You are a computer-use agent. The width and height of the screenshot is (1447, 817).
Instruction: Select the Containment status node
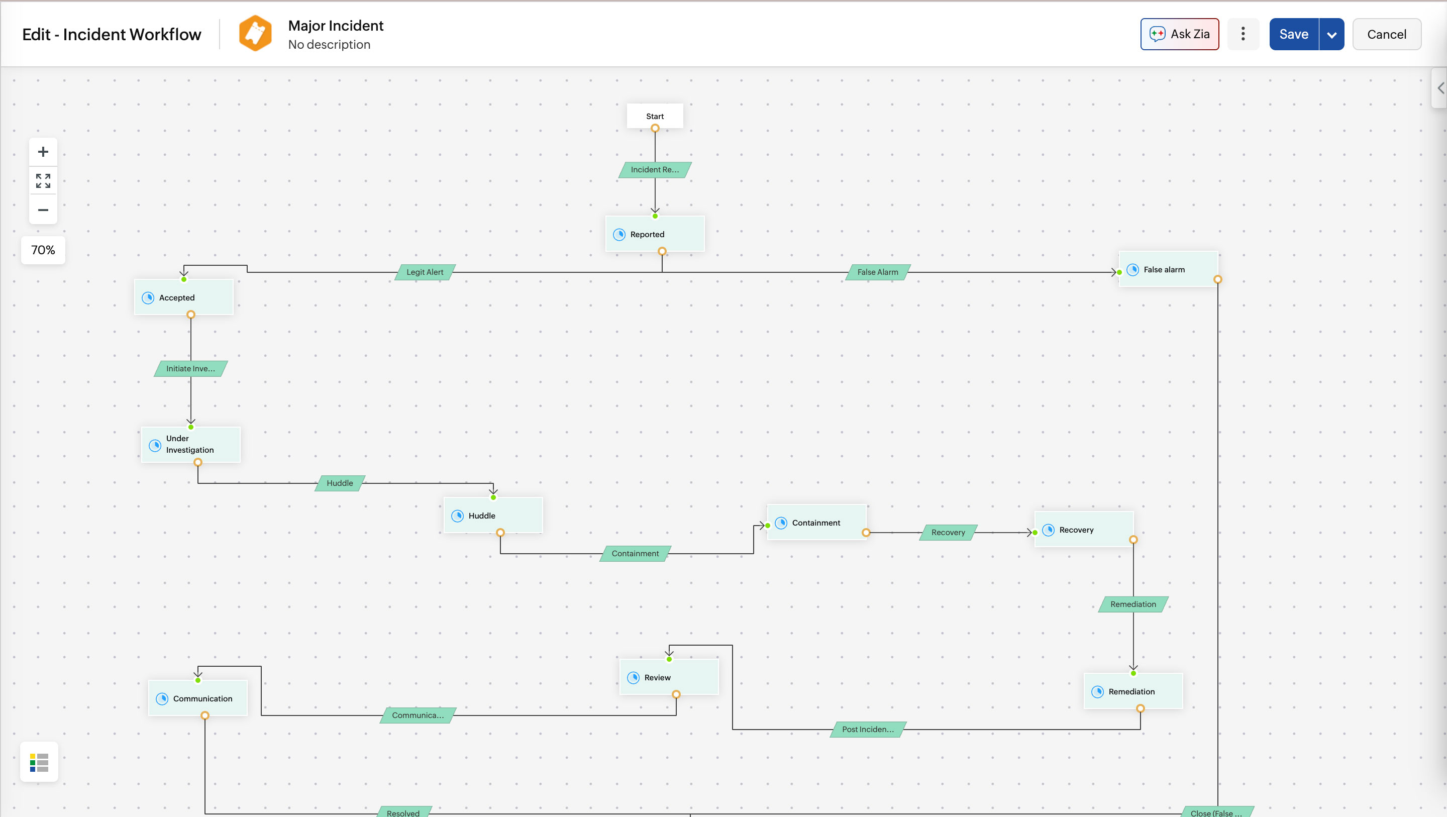(817, 522)
